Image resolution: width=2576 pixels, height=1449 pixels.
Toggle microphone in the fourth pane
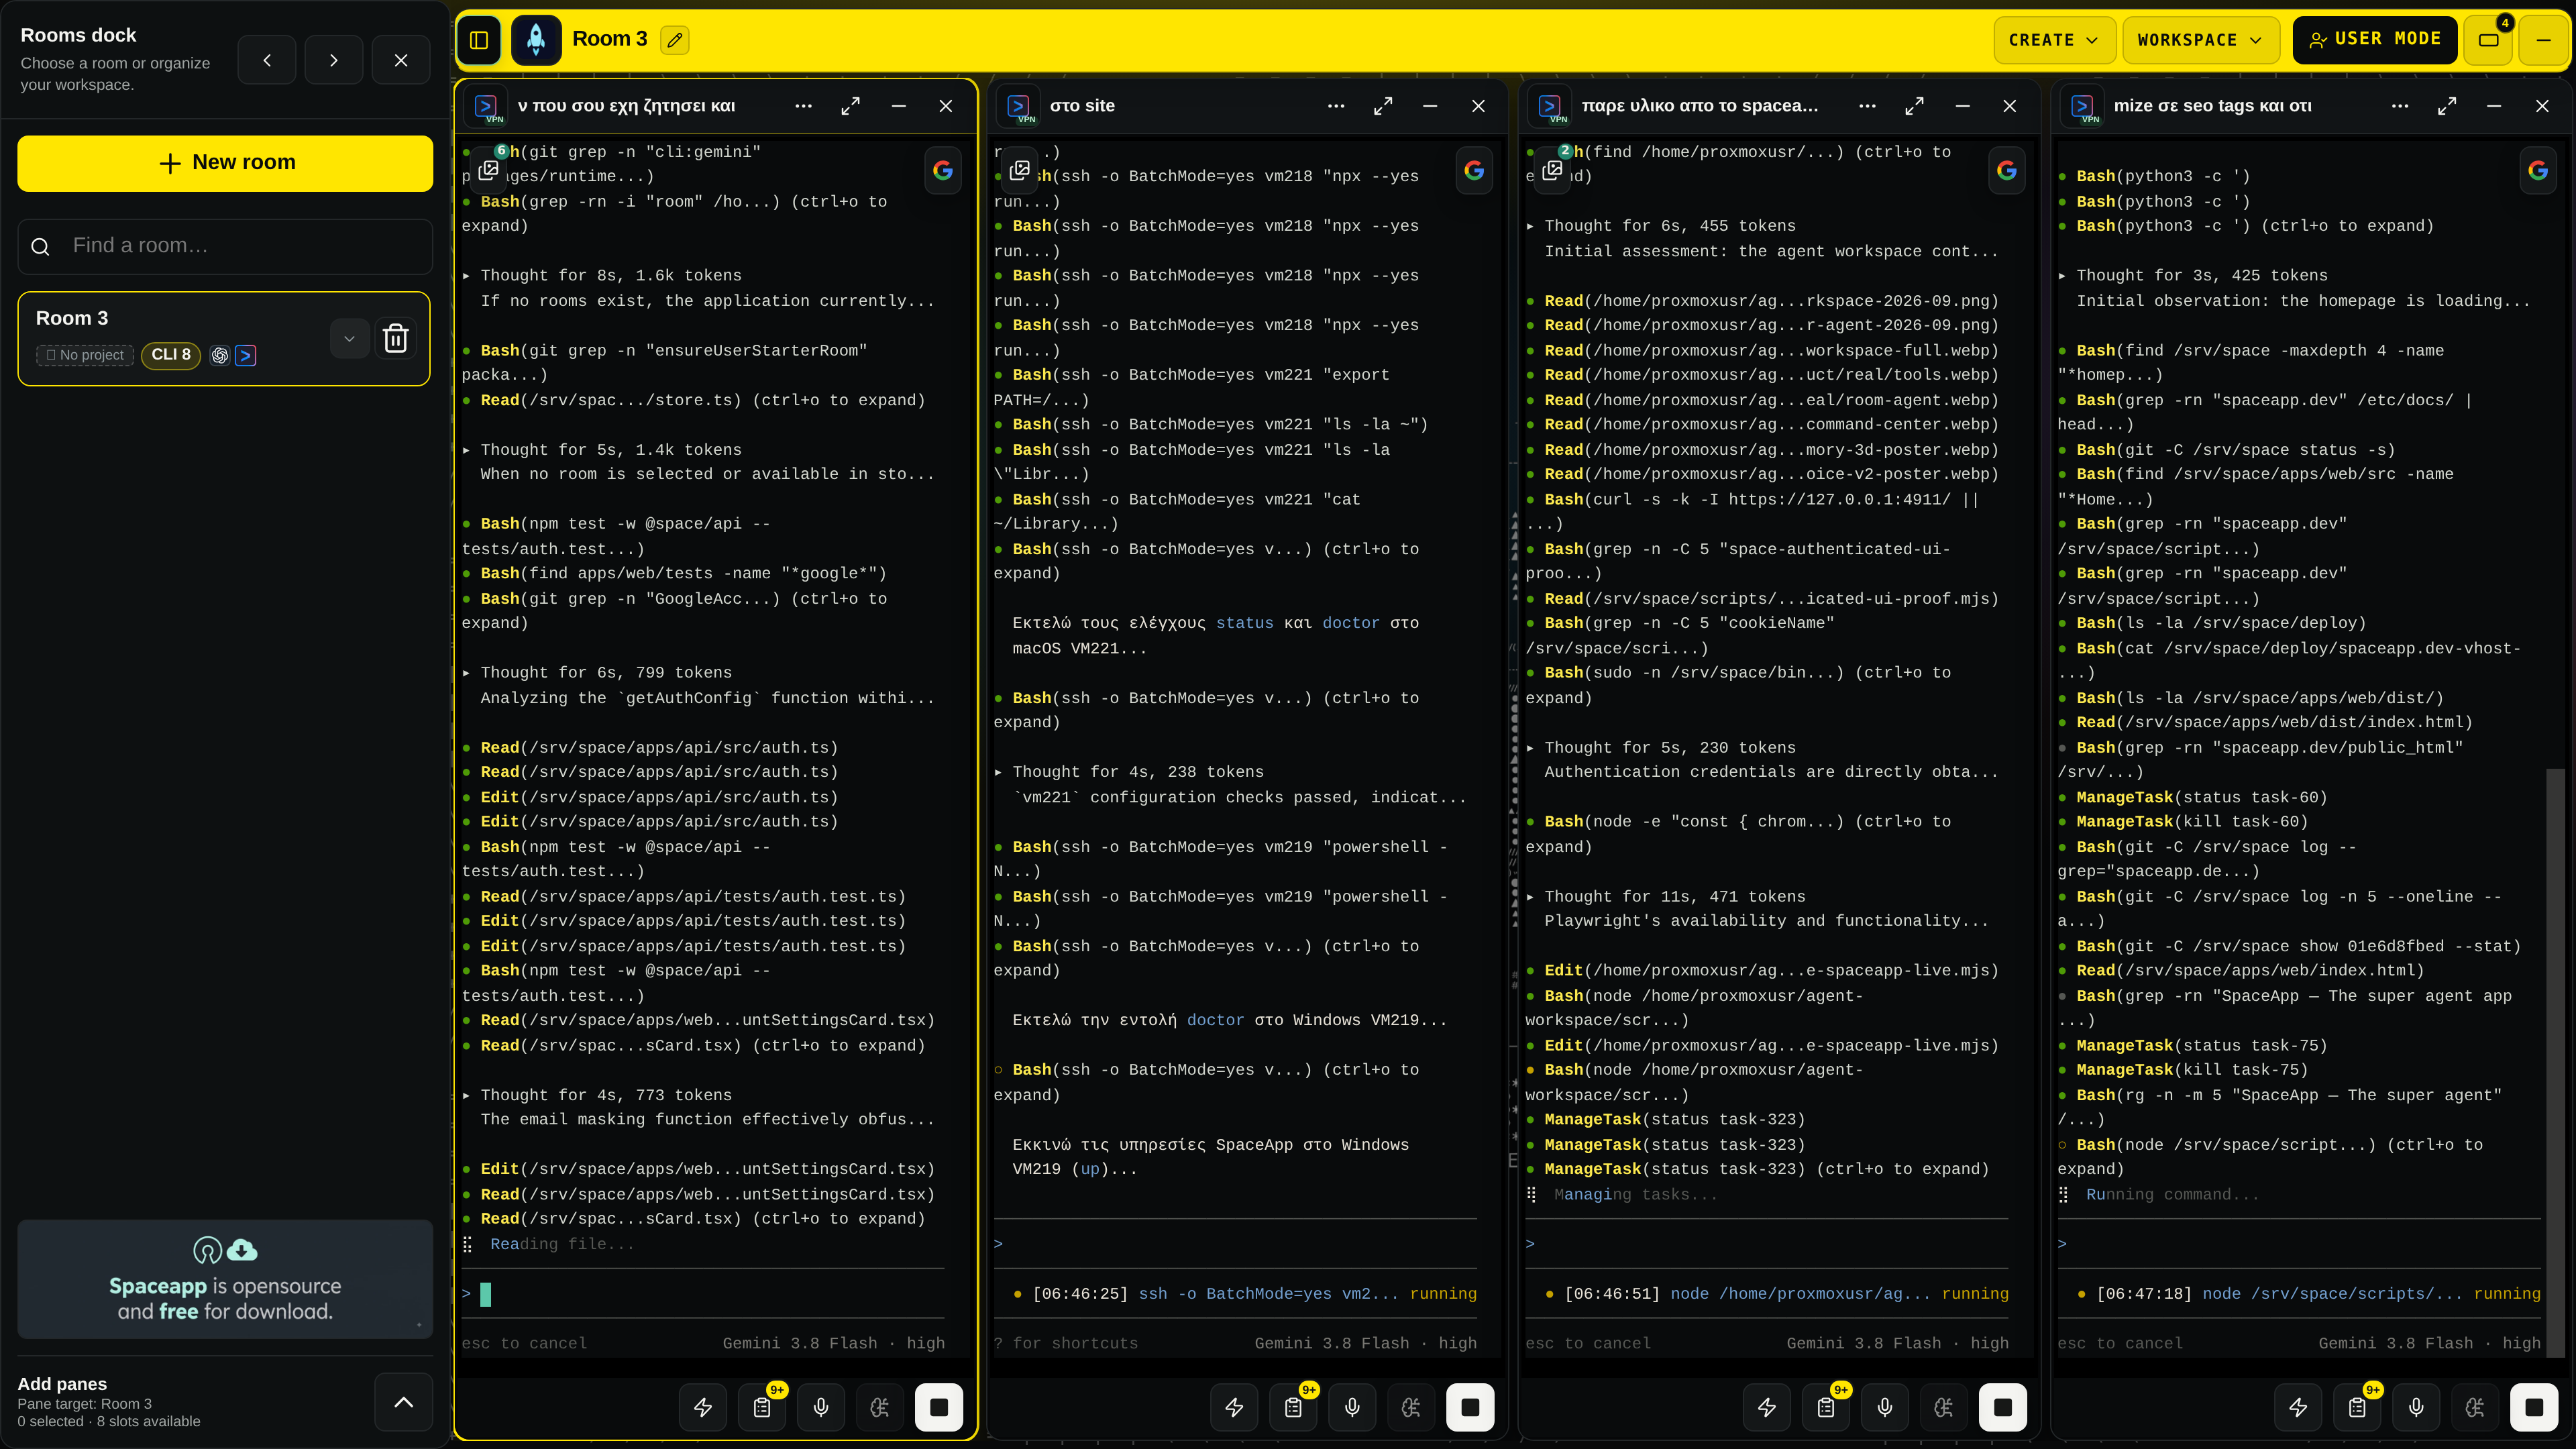(2416, 1408)
